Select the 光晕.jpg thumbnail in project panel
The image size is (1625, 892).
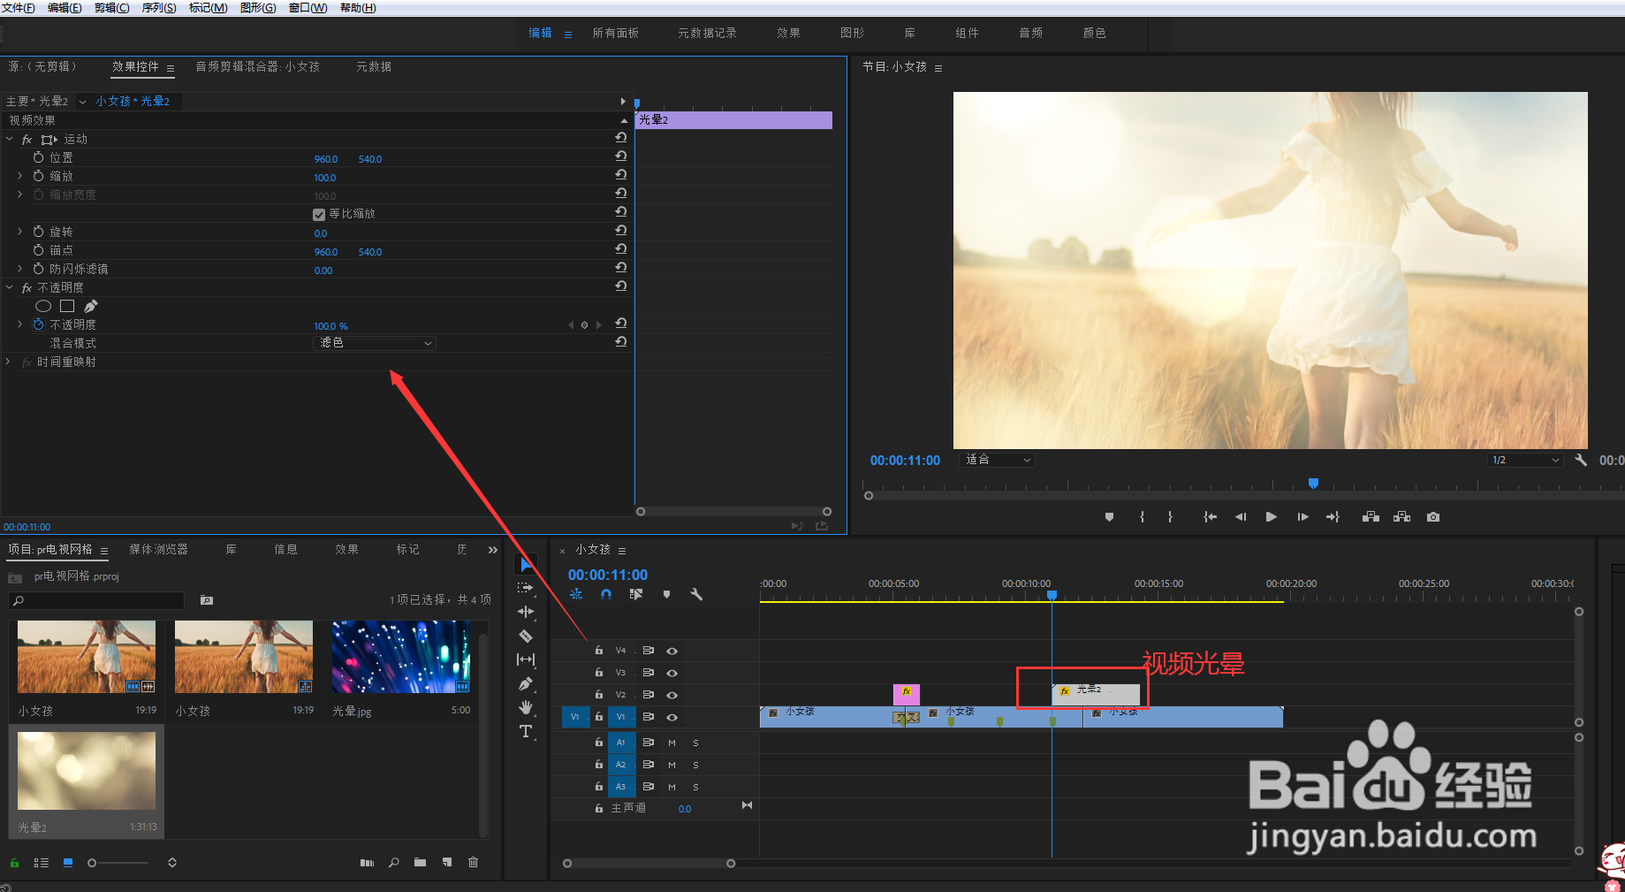[401, 657]
